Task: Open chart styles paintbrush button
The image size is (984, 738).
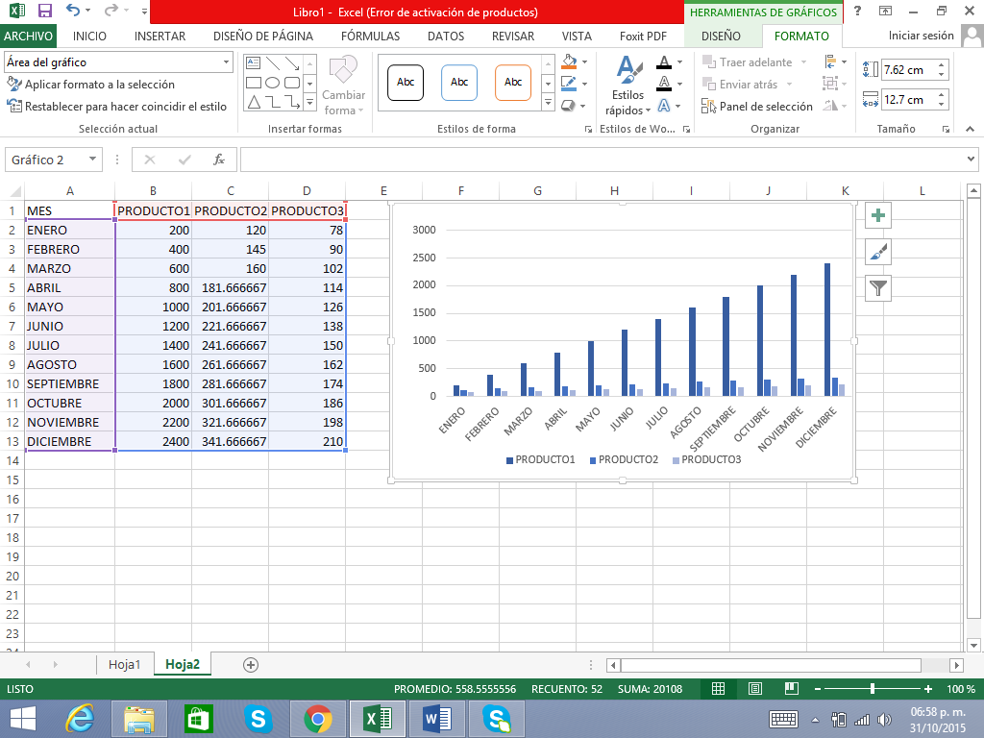Action: coord(878,252)
